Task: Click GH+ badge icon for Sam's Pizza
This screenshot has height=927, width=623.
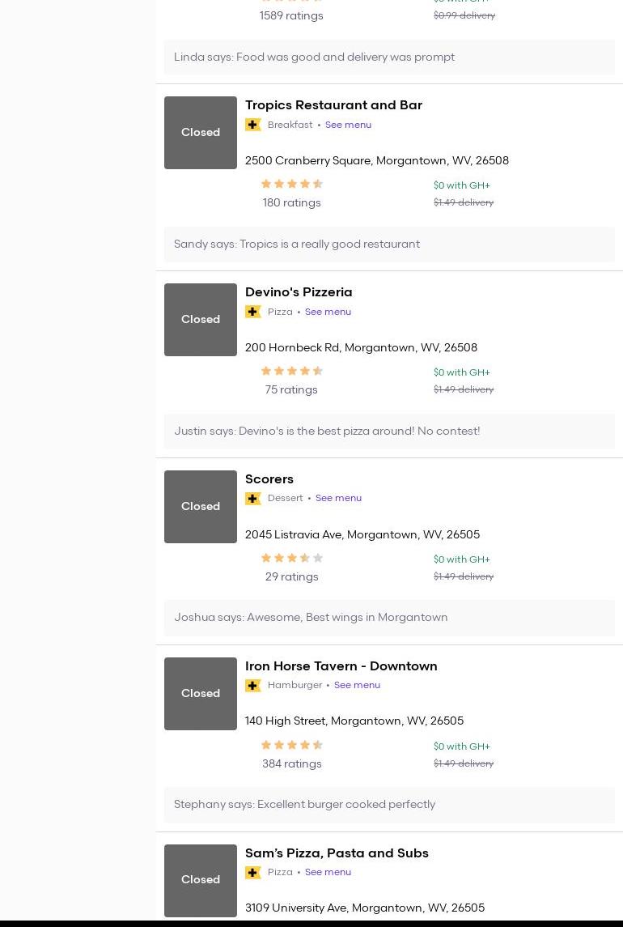Action: [x=253, y=873]
